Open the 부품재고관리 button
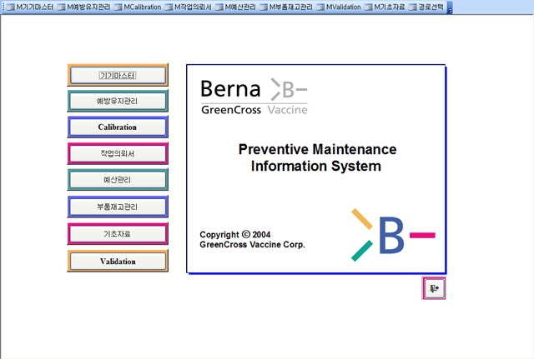Viewport: 534px width, 359px height. coord(118,207)
